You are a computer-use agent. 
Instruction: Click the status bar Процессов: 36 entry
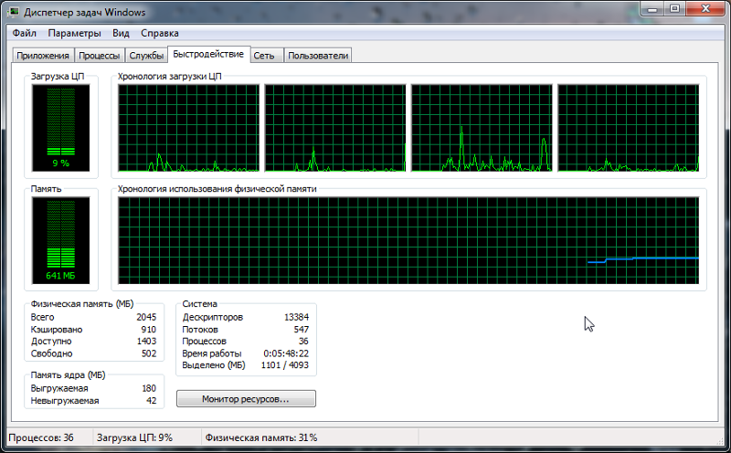(x=41, y=437)
